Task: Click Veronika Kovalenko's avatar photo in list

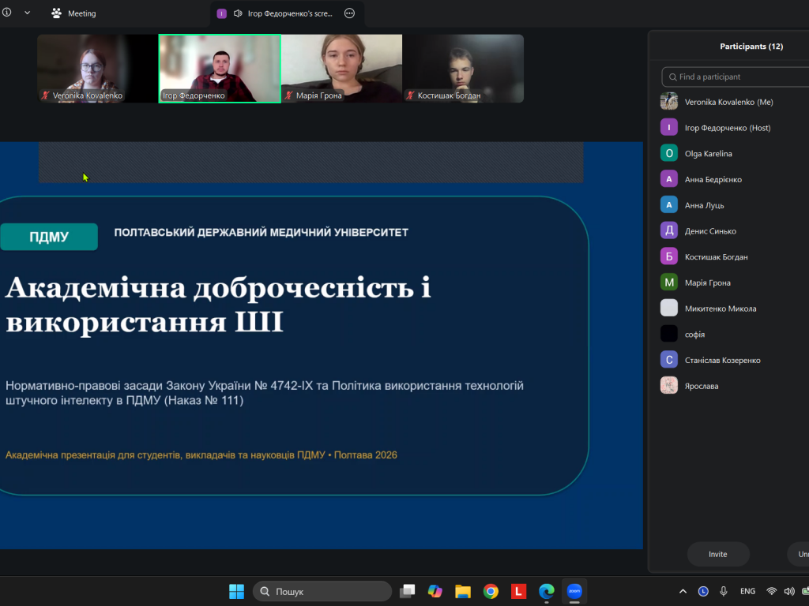Action: click(669, 102)
